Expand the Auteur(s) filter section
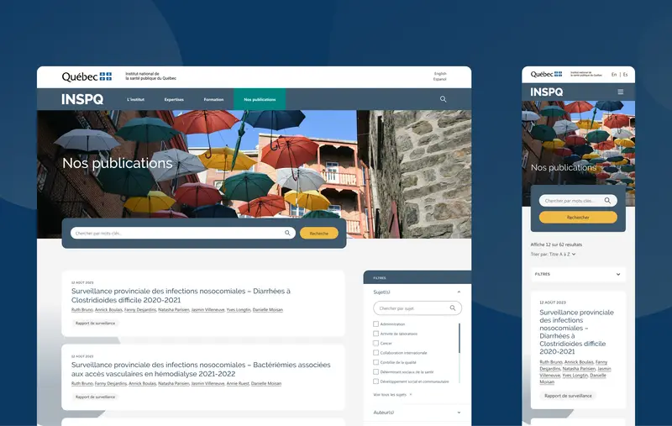The height and width of the screenshot is (426, 672). pyautogui.click(x=459, y=413)
